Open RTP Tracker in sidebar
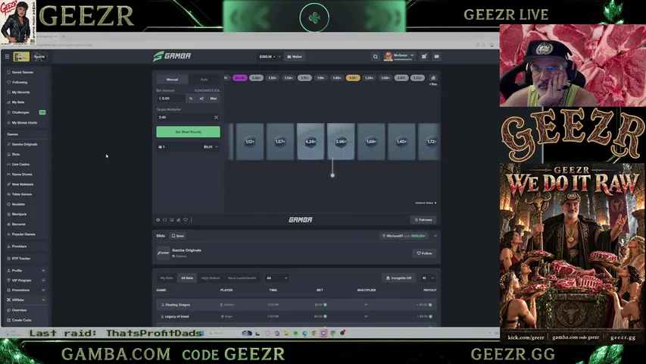Viewport: 646px width, 364px height. point(20,259)
